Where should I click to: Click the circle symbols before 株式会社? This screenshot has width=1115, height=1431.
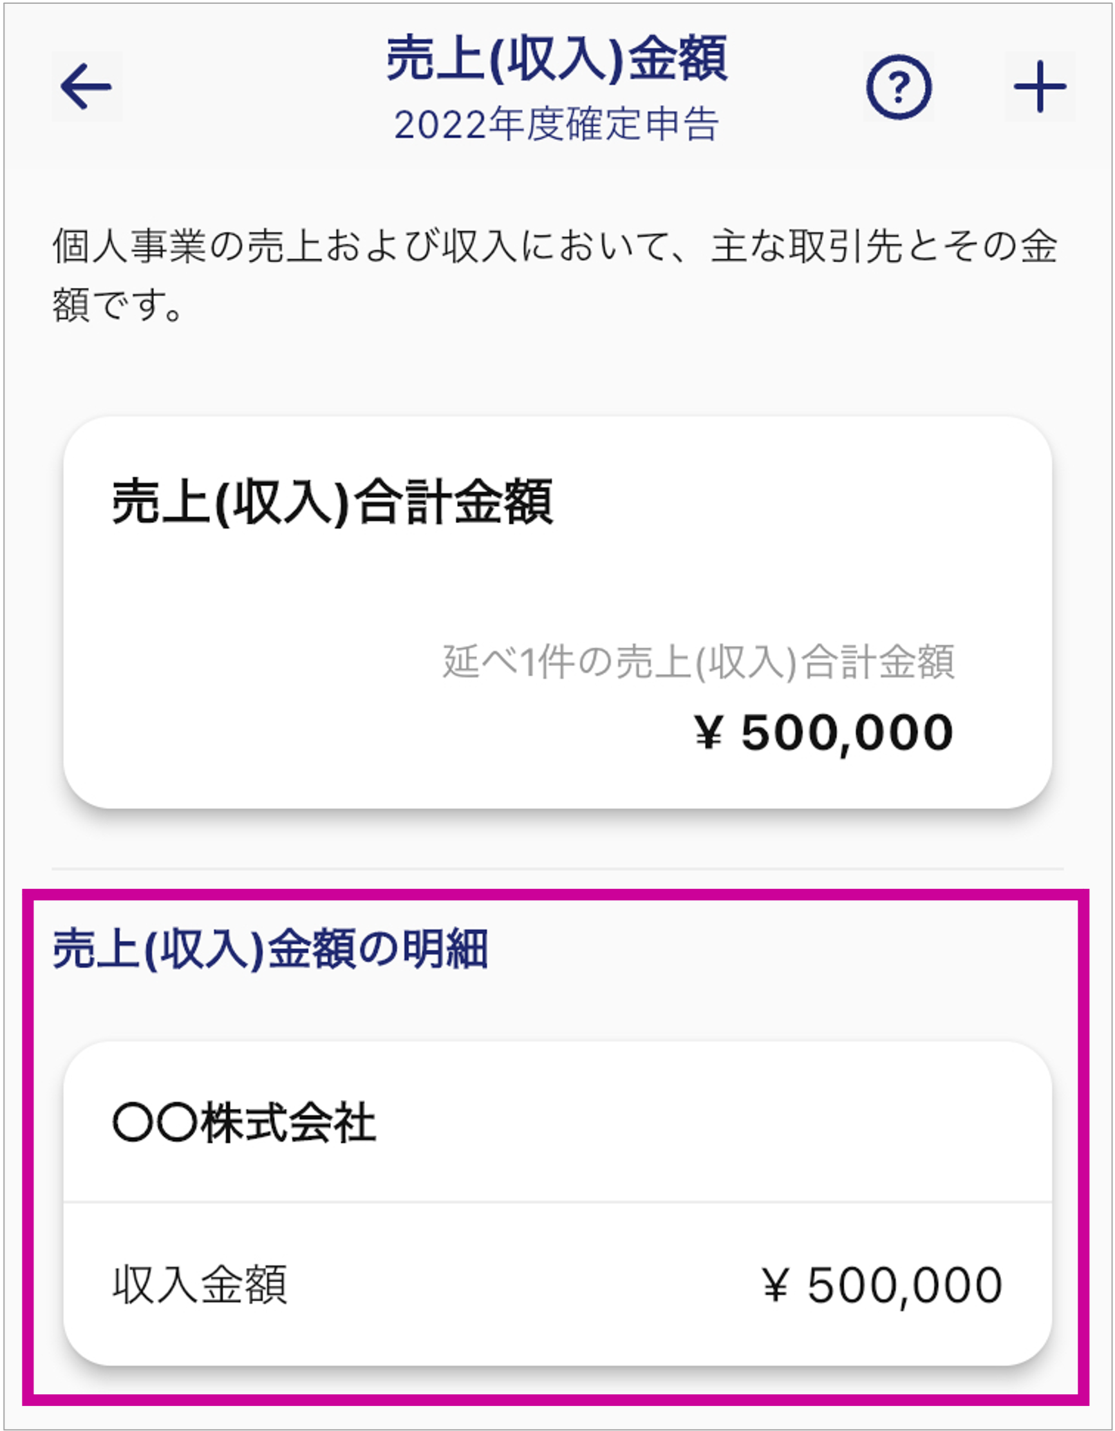point(155,1123)
